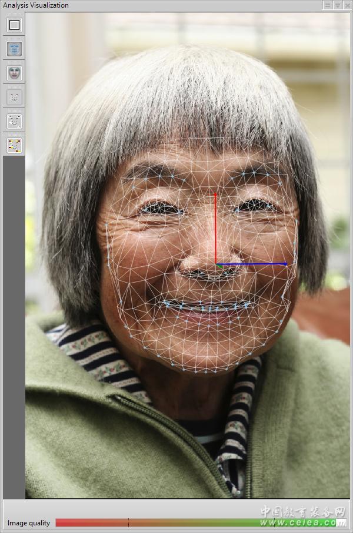Click the greyed-out expression points icon

pos(14,98)
